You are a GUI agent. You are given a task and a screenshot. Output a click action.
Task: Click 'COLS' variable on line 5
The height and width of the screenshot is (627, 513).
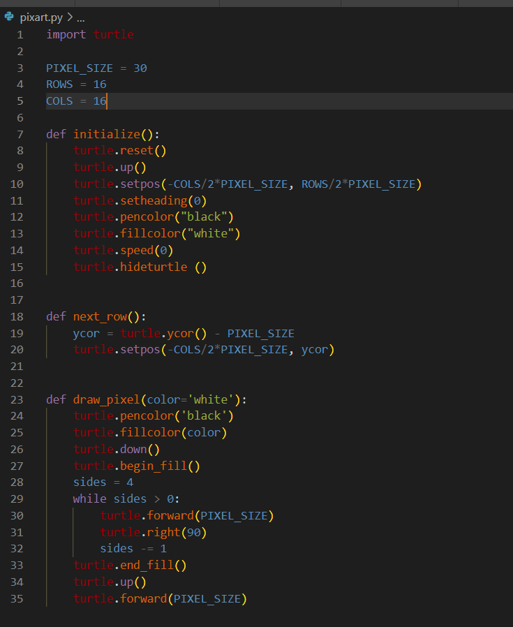(59, 101)
